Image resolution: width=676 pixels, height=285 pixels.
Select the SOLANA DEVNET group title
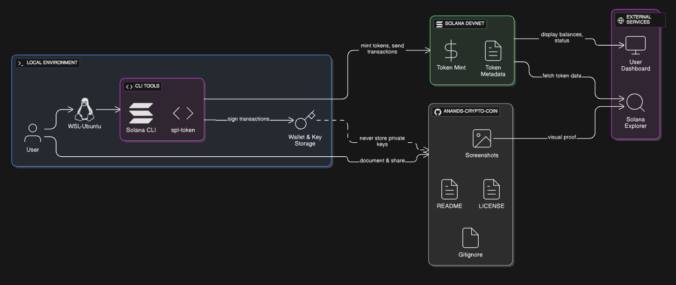464,24
